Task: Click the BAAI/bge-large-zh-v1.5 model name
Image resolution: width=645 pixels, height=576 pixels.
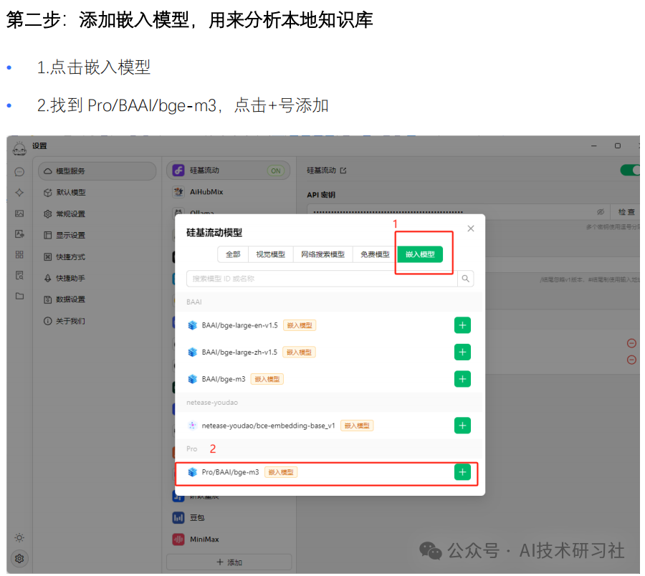Action: (239, 352)
